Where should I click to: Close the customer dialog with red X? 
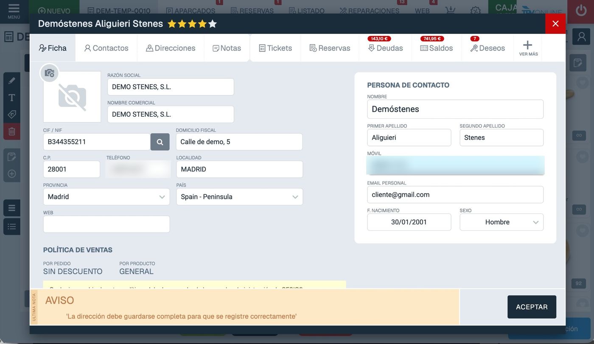point(555,24)
